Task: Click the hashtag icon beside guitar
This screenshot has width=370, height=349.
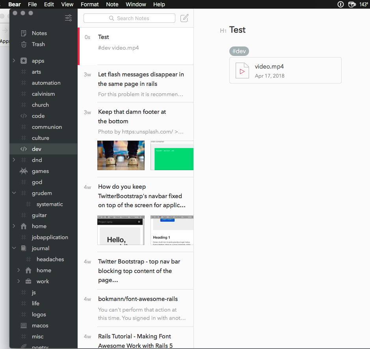Action: pyautogui.click(x=24, y=215)
